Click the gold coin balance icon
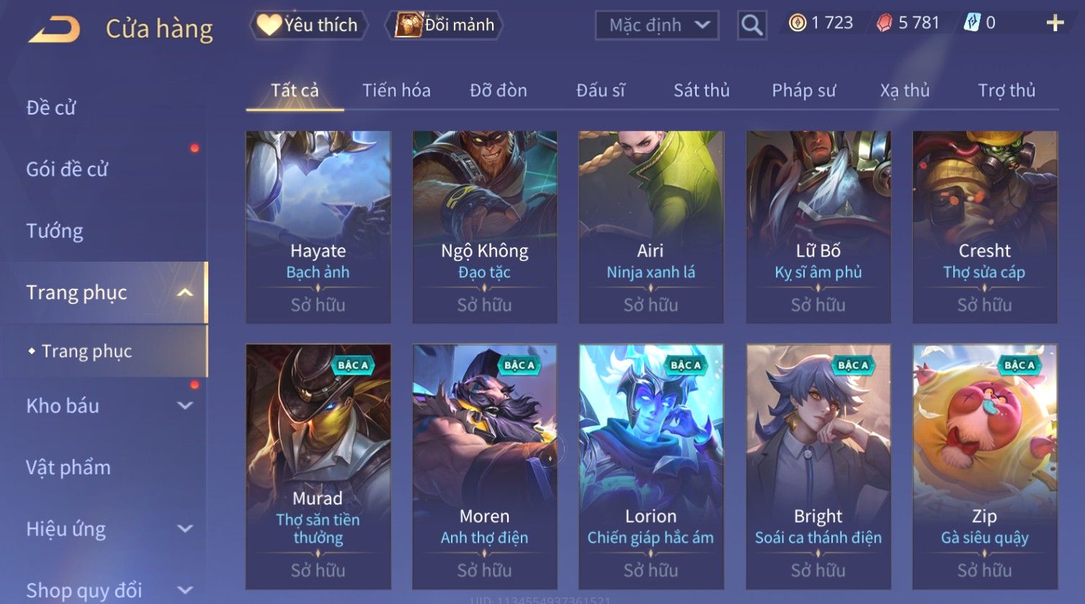 [797, 23]
